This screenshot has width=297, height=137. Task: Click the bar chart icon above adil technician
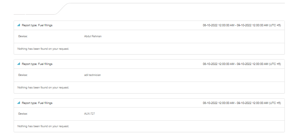[18, 64]
